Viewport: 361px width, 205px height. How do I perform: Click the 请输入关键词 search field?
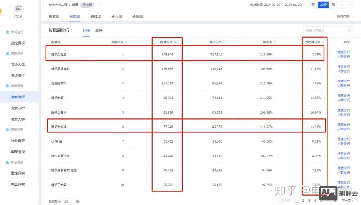pyautogui.click(x=328, y=30)
